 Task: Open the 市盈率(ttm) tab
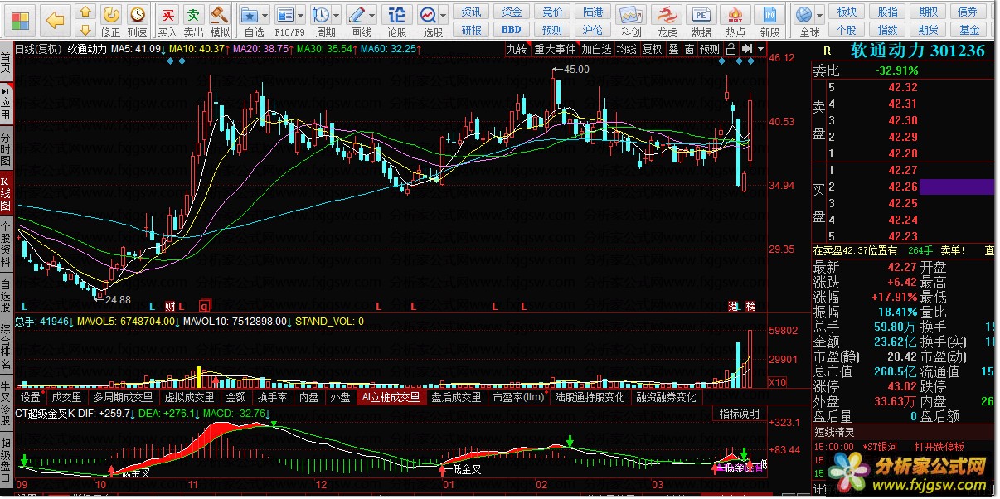coord(518,397)
